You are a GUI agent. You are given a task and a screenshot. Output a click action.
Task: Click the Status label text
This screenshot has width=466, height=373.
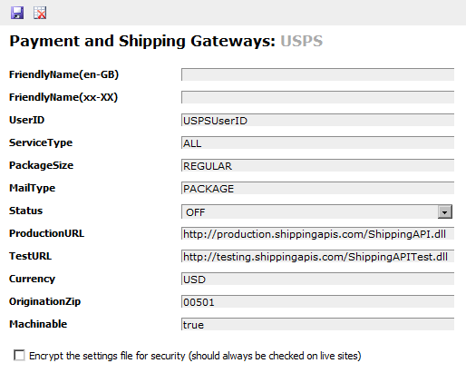[x=26, y=211]
